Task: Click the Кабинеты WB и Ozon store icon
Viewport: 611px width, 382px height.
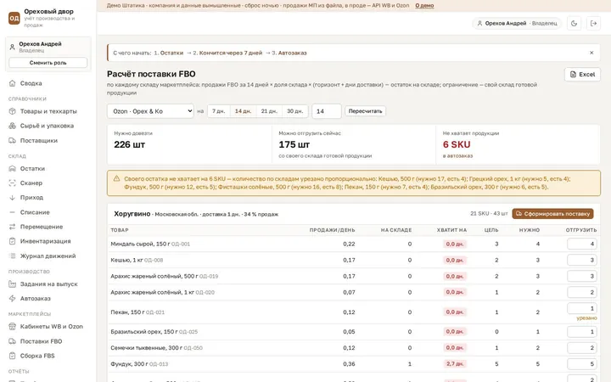Action: 12,327
